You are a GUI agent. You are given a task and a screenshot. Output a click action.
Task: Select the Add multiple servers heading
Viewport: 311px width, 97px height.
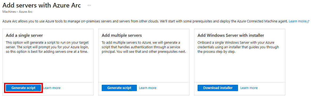tap(122, 35)
